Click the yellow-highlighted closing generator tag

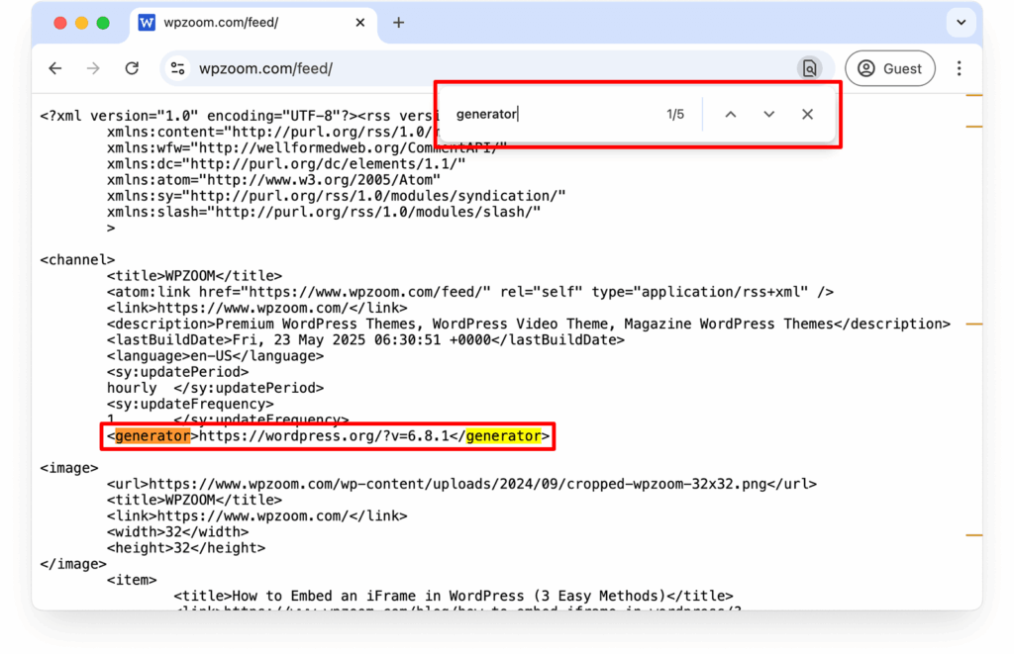point(503,436)
